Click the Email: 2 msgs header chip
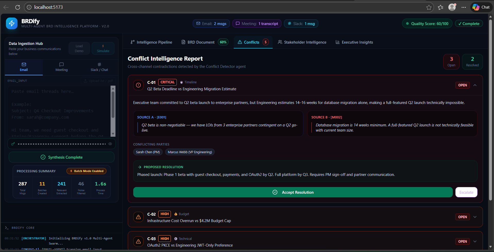494x252 pixels. (x=211, y=23)
